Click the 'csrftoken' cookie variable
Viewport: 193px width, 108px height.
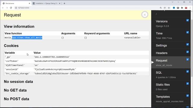tap(11, 61)
